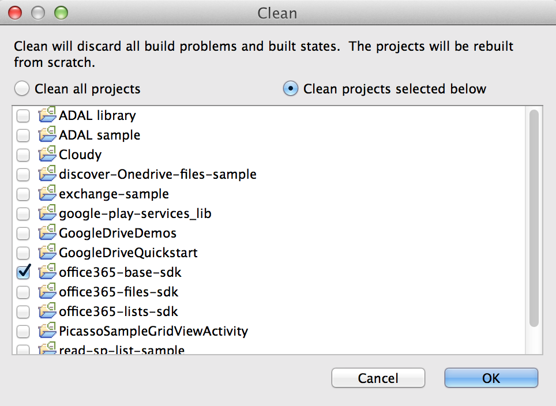Screen dimensions: 556x406
Task: Click the project list vertical scrollbar
Action: [534, 219]
